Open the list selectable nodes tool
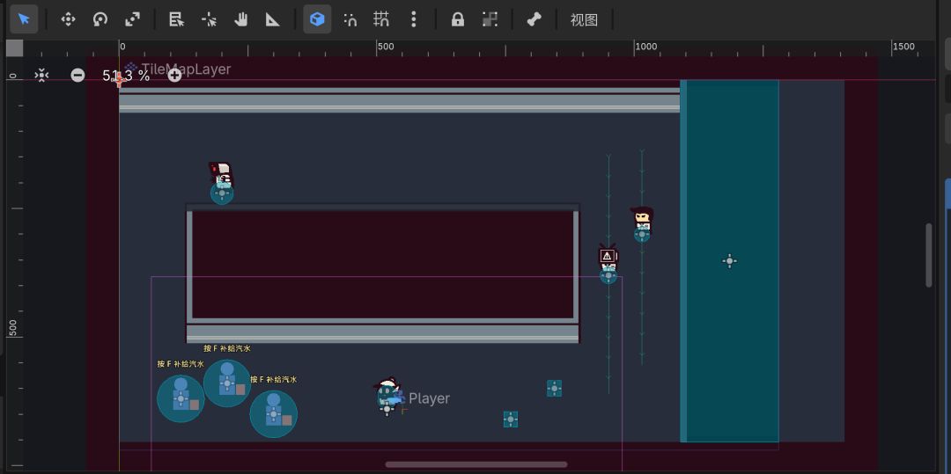Viewport: 951px width, 474px height. coord(176,19)
